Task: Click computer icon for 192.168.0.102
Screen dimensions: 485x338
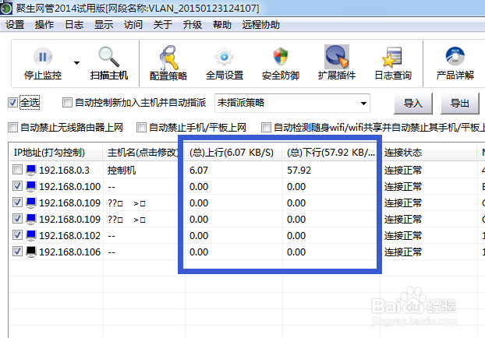Action: [x=31, y=235]
